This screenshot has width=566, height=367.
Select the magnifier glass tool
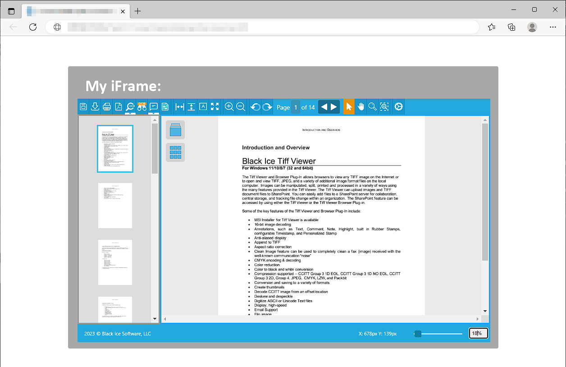tap(372, 107)
